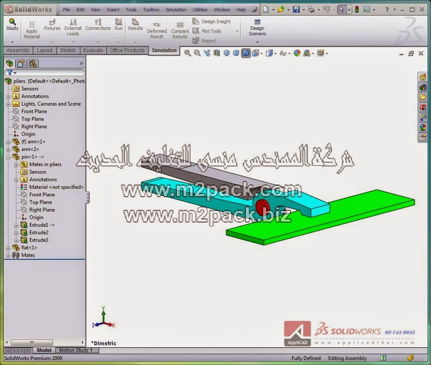Click the Save icon

(x=296, y=9)
